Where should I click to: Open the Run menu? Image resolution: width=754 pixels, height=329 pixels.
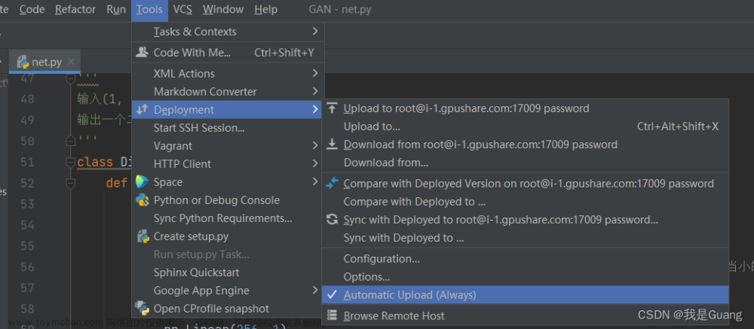tap(116, 10)
